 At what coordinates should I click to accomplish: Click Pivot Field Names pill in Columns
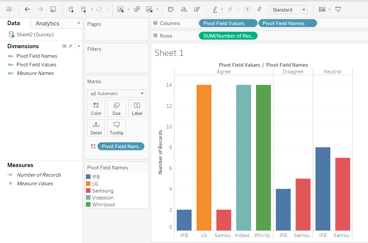point(288,23)
